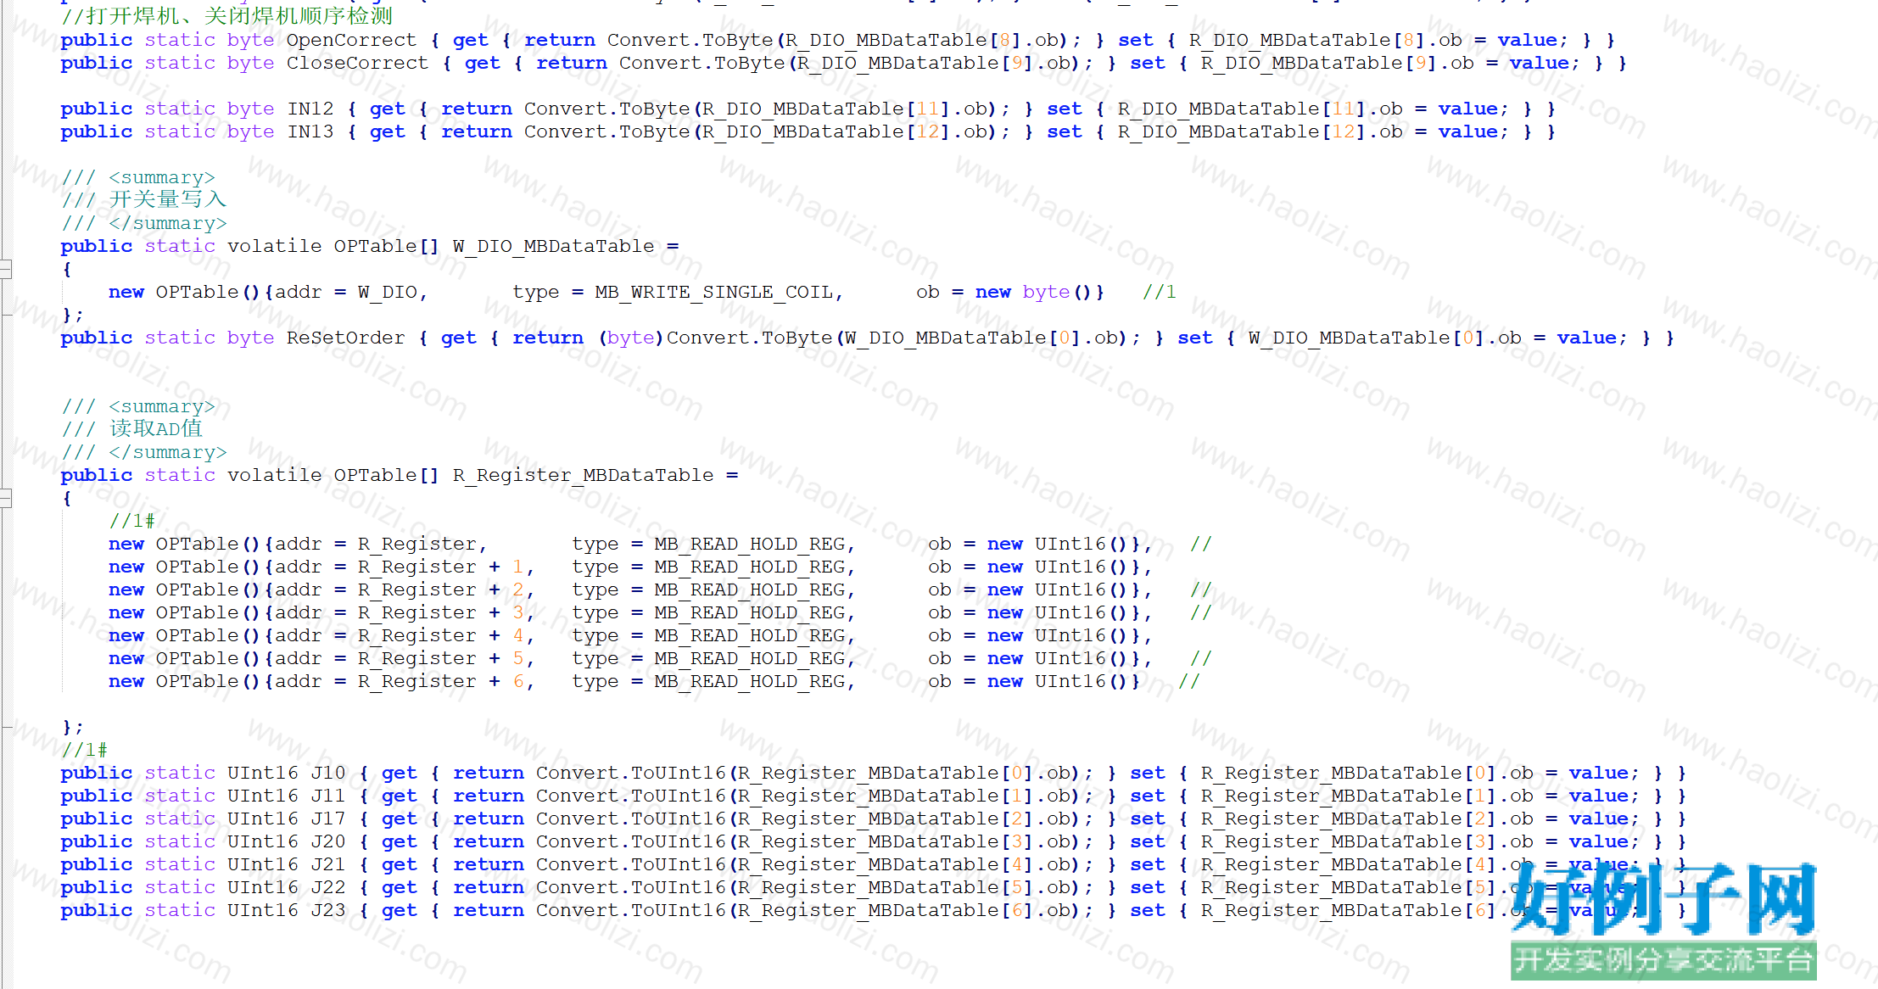The height and width of the screenshot is (989, 1878).
Task: Click the J22 property name
Action: tap(328, 887)
